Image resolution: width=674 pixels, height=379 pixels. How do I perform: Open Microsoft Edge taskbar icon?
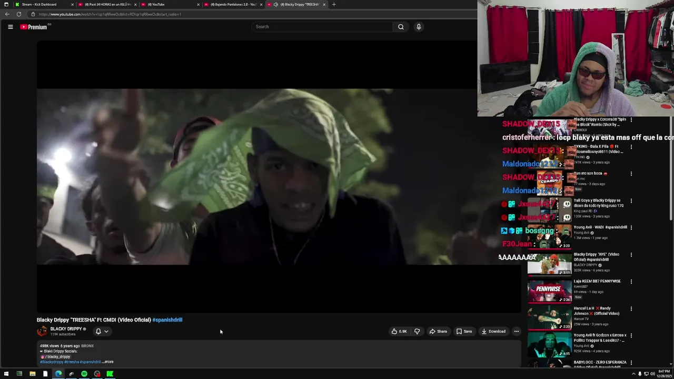click(x=58, y=374)
